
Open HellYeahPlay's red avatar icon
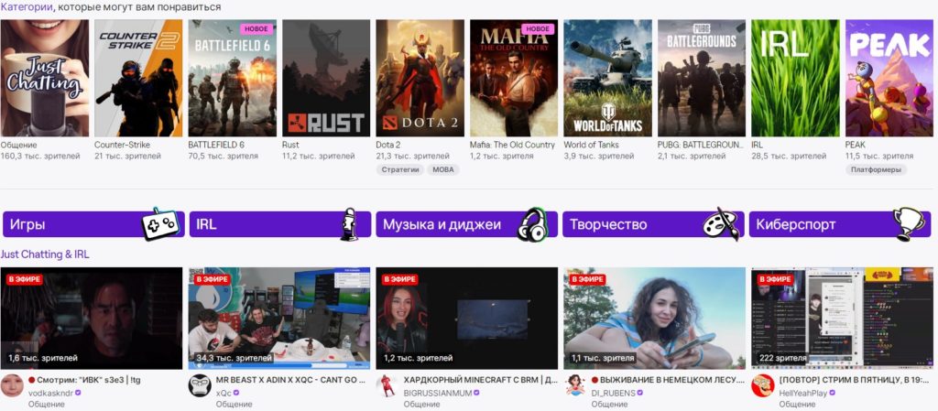click(763, 385)
